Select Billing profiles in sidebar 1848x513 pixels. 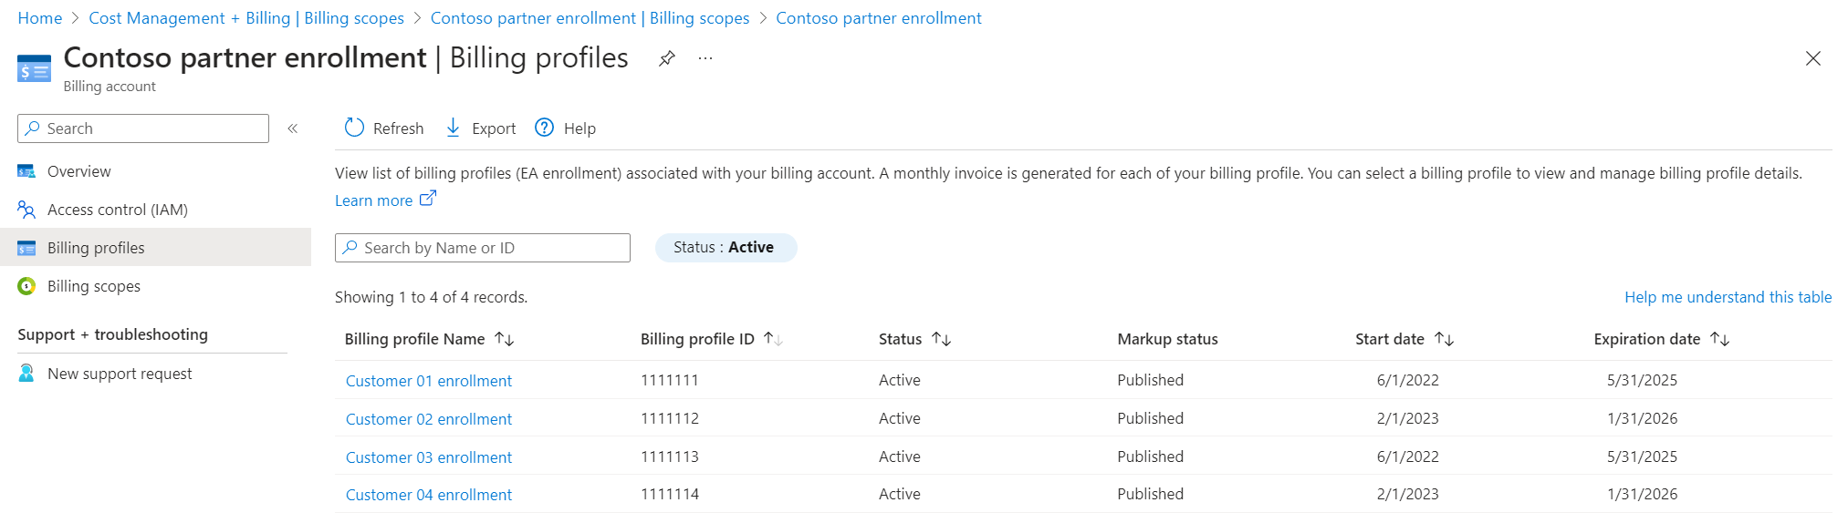click(x=155, y=248)
